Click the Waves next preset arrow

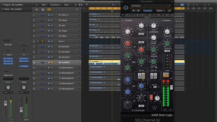click(142, 15)
